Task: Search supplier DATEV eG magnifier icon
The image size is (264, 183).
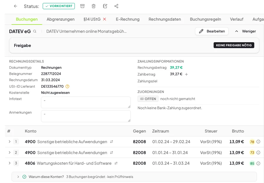Action: tap(35, 31)
